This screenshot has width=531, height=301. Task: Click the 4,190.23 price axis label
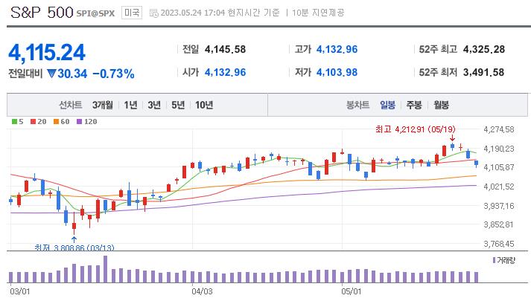499,149
